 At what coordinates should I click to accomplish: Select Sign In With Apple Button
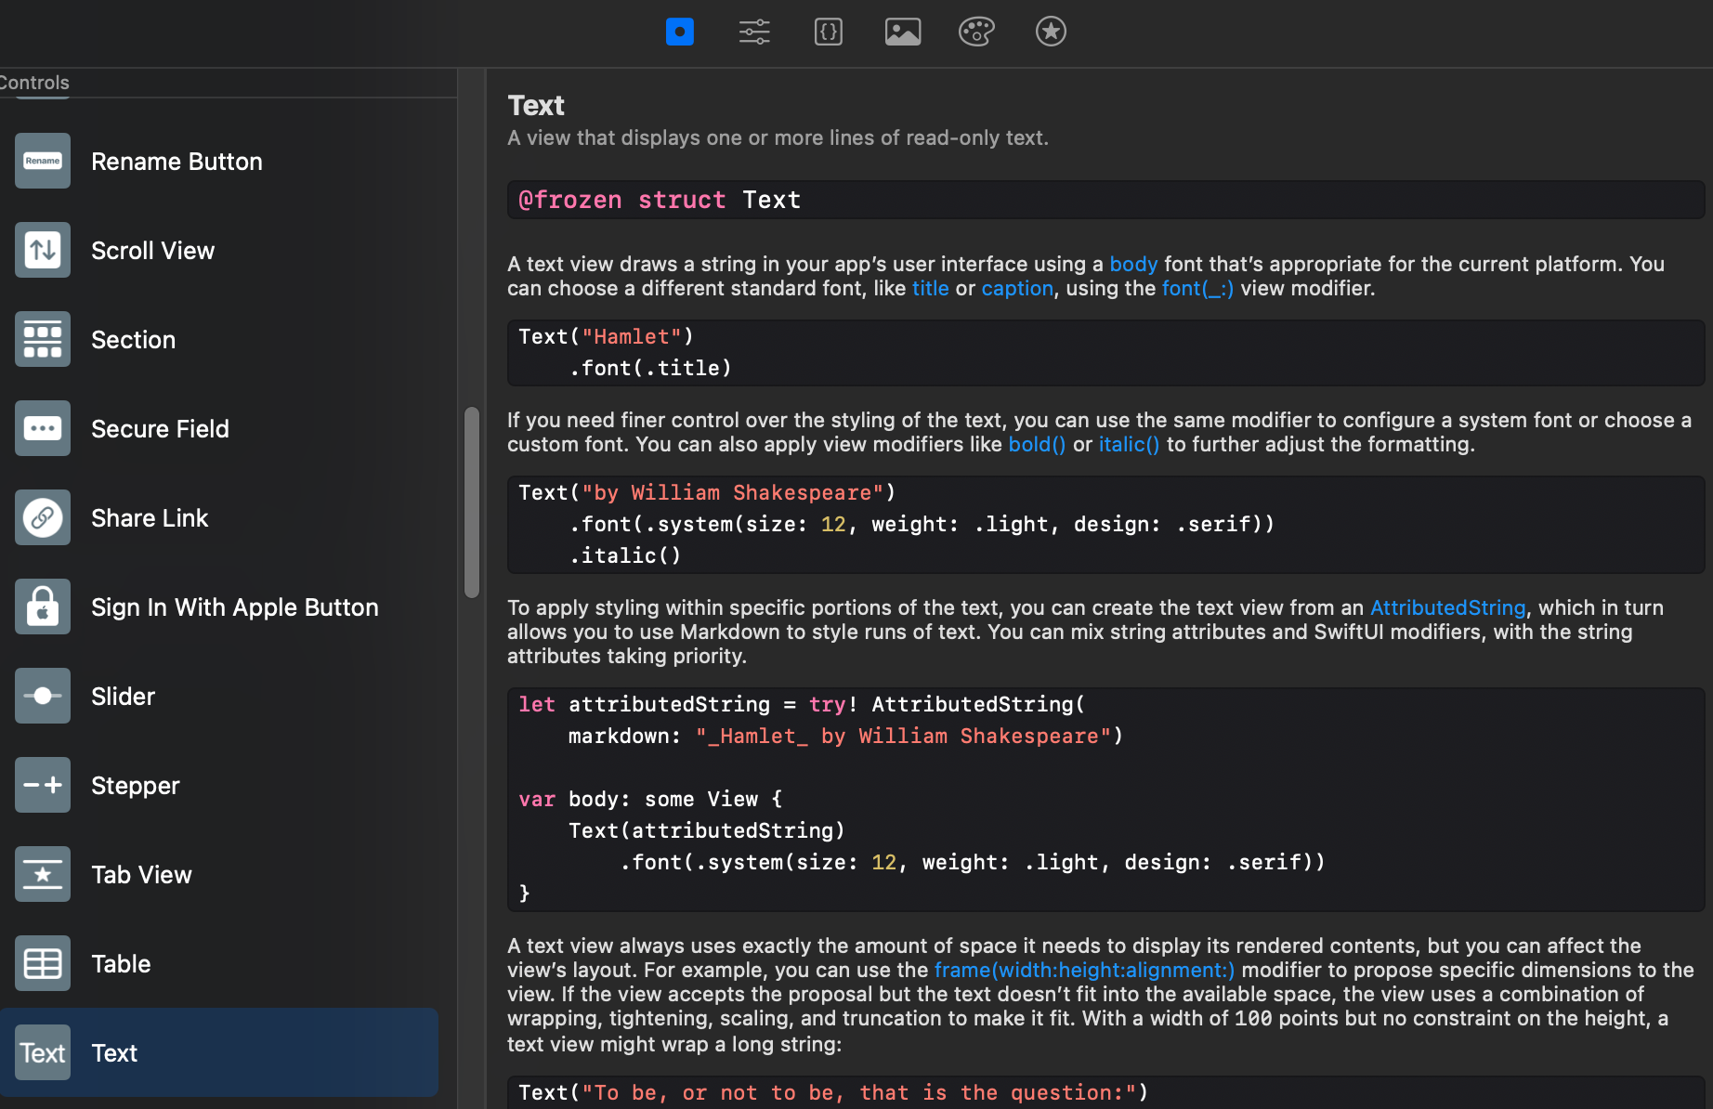pos(234,607)
